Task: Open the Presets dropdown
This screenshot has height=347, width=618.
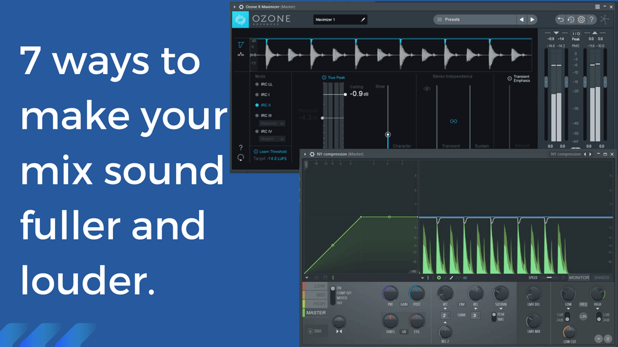Action: pyautogui.click(x=474, y=20)
